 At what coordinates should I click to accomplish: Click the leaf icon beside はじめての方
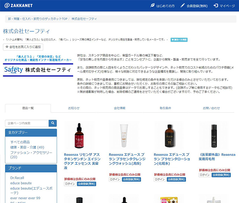point(152,6)
